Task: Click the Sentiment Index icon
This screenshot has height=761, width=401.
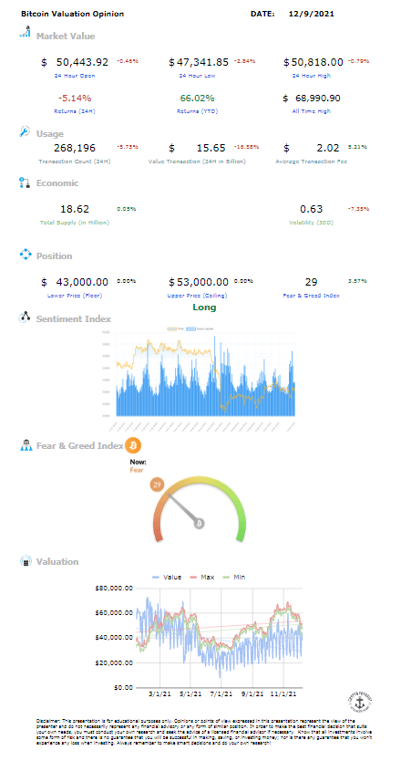Action: coord(25,318)
